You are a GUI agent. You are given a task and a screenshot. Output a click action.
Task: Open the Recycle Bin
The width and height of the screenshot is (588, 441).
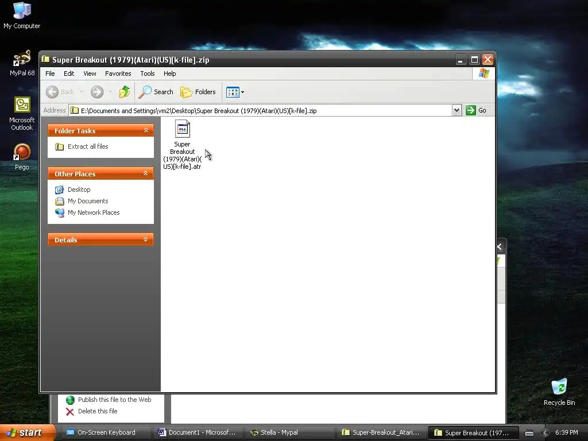pyautogui.click(x=559, y=392)
